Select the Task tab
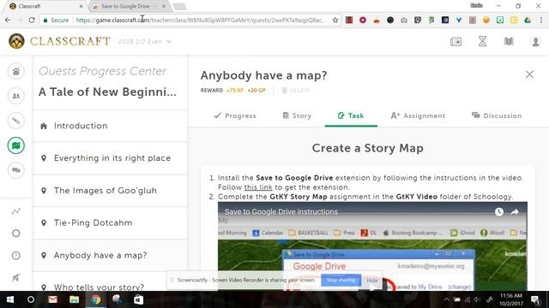The image size is (549, 308). coord(351,115)
